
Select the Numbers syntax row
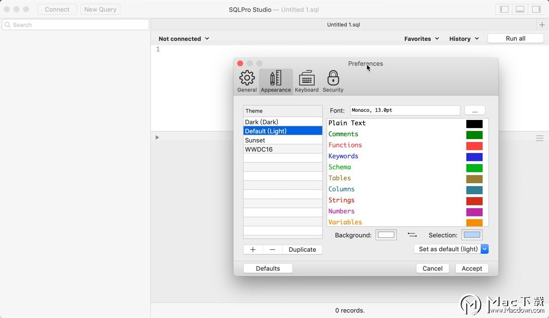(407, 211)
